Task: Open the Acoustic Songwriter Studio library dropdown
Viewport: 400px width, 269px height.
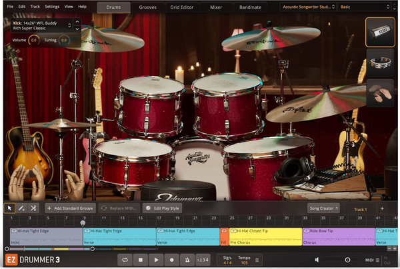Action: coord(307,7)
